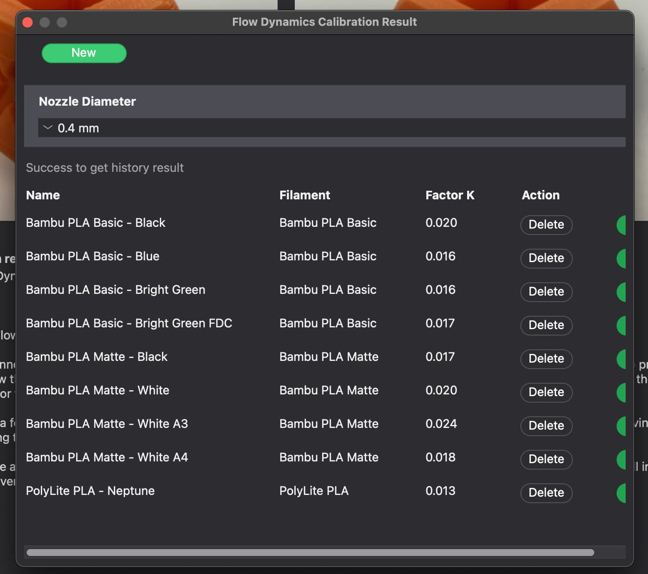The height and width of the screenshot is (574, 648).
Task: Select name Bambu PLA Basic - Bright Green FDC
Action: (129, 323)
